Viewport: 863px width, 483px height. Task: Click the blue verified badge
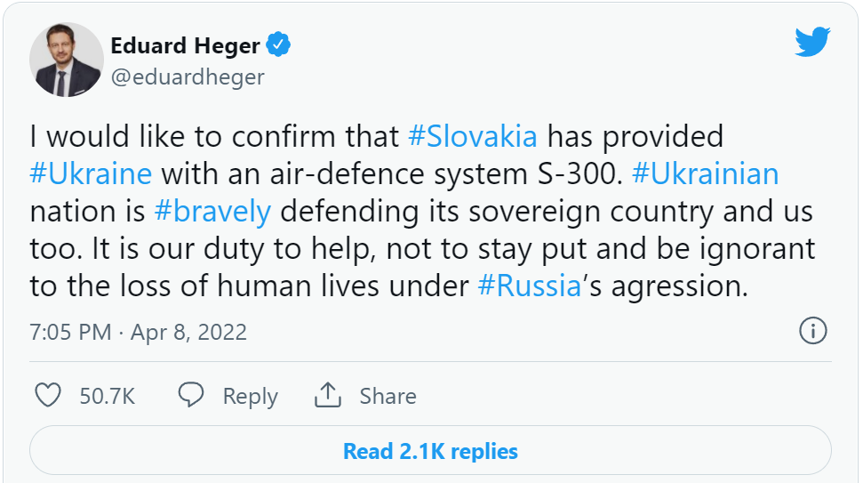click(x=279, y=44)
